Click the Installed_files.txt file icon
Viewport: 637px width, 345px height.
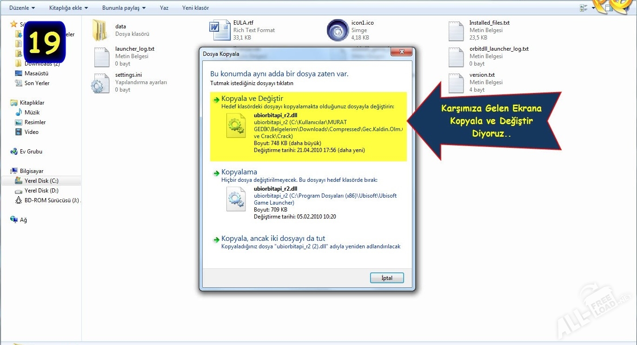456,31
